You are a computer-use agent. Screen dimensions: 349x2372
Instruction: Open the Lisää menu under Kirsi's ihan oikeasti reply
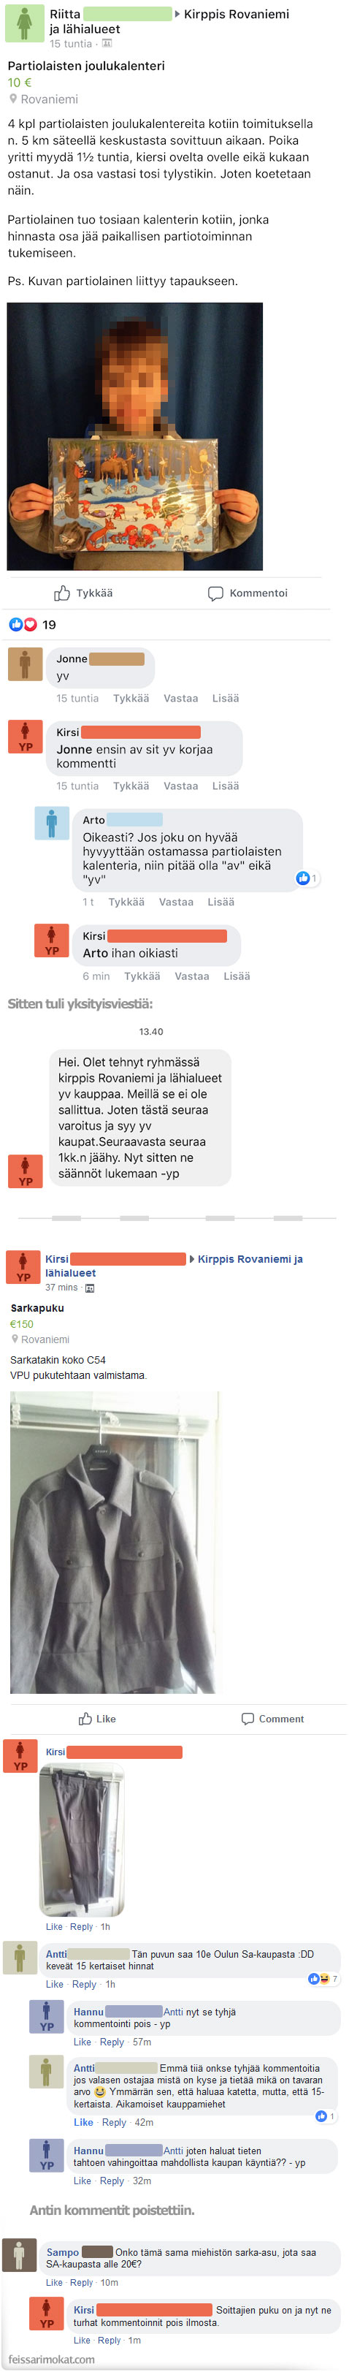point(237,976)
